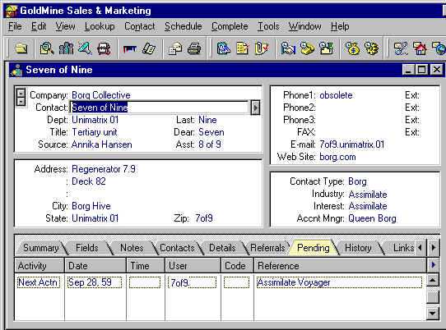This screenshot has width=446, height=330.
Task: Click the teal funnel filter icon
Action: [x=85, y=48]
